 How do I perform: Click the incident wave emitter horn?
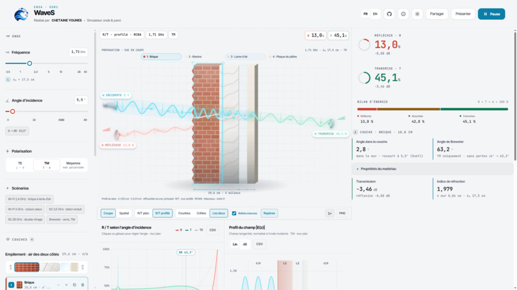pyautogui.click(x=110, y=106)
